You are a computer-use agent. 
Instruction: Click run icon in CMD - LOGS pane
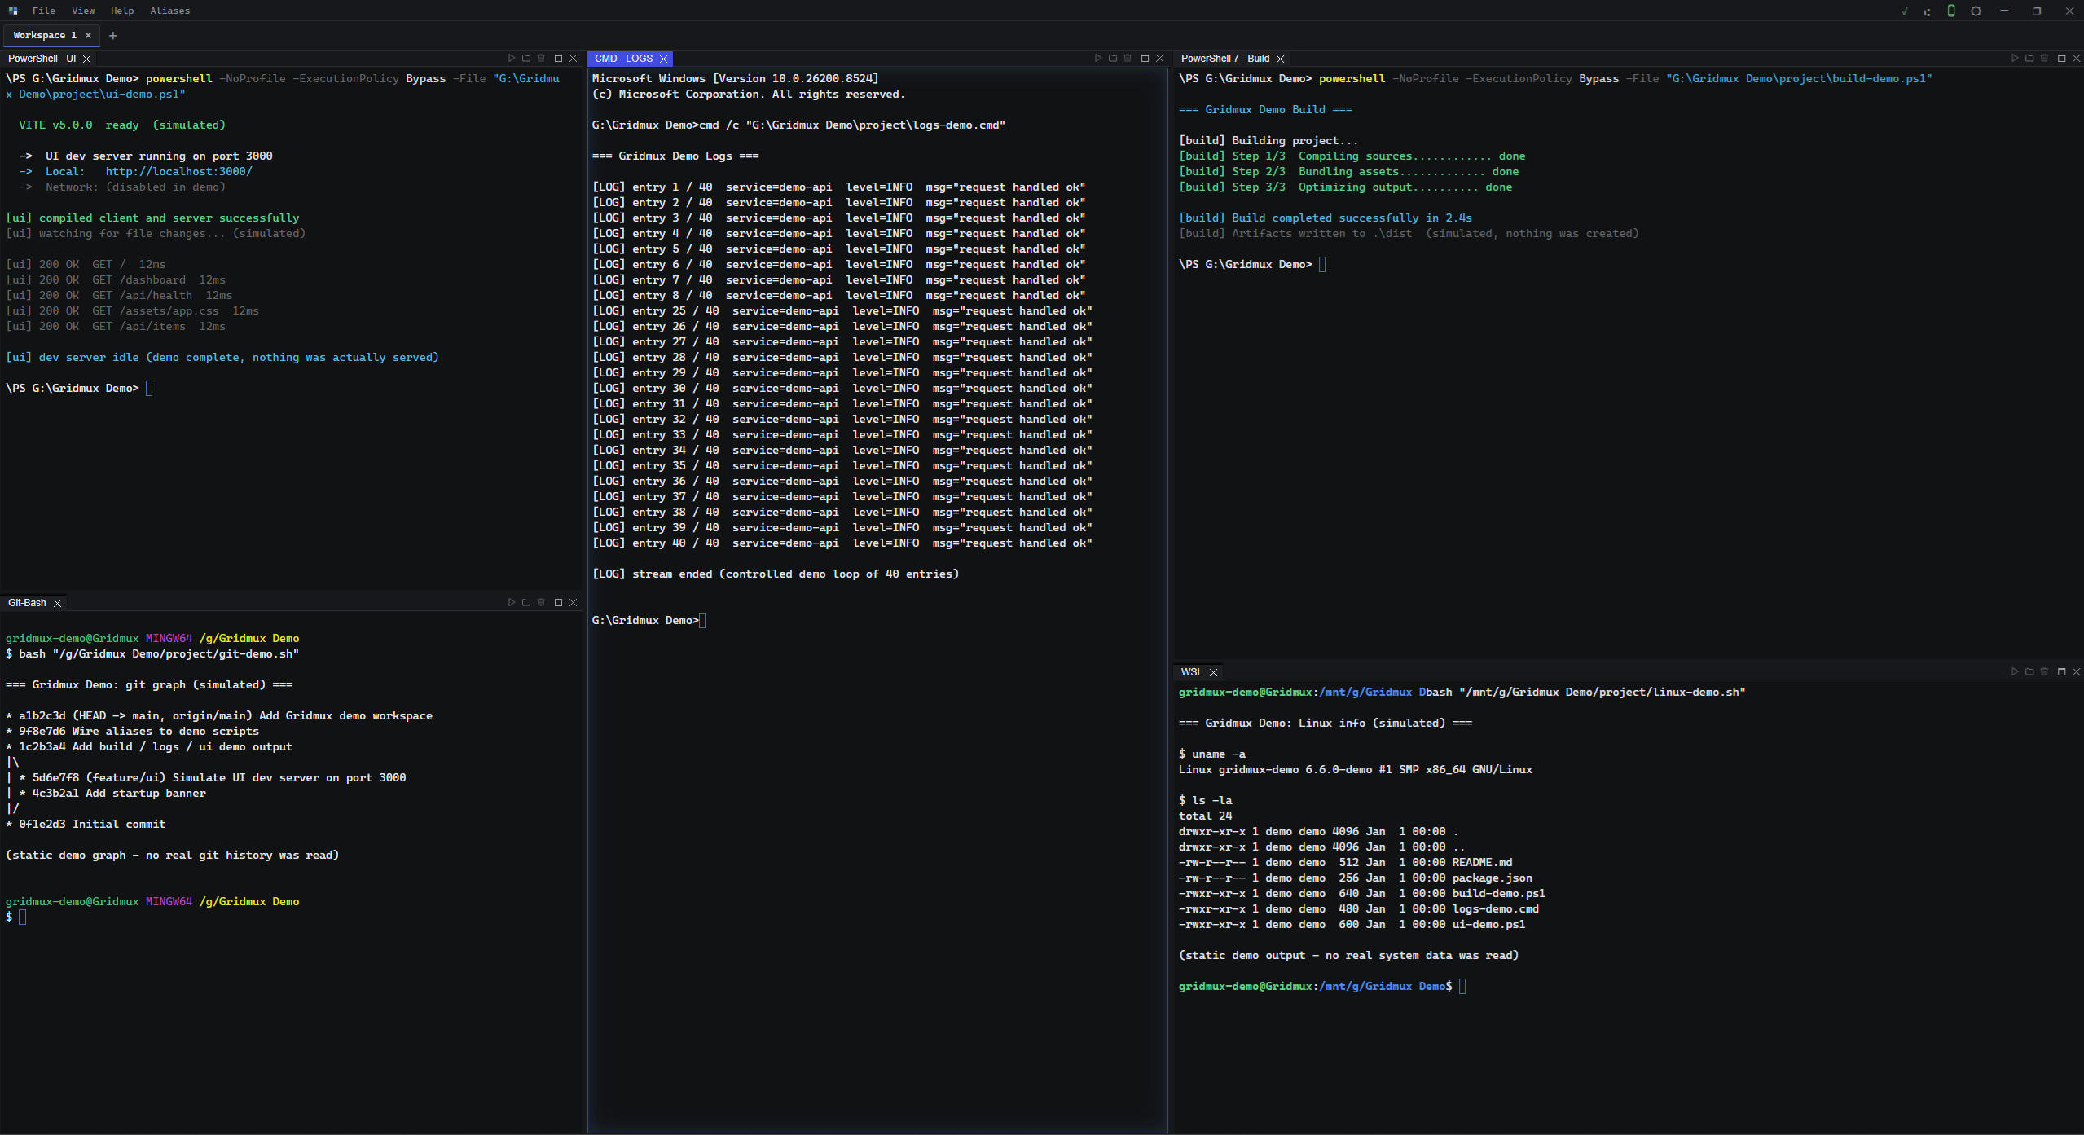(1098, 59)
